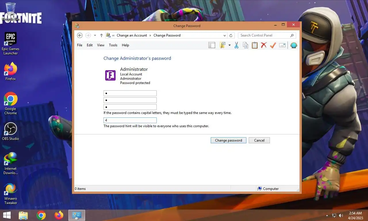Click the confirm new password field
The width and height of the screenshot is (368, 221).
click(130, 107)
